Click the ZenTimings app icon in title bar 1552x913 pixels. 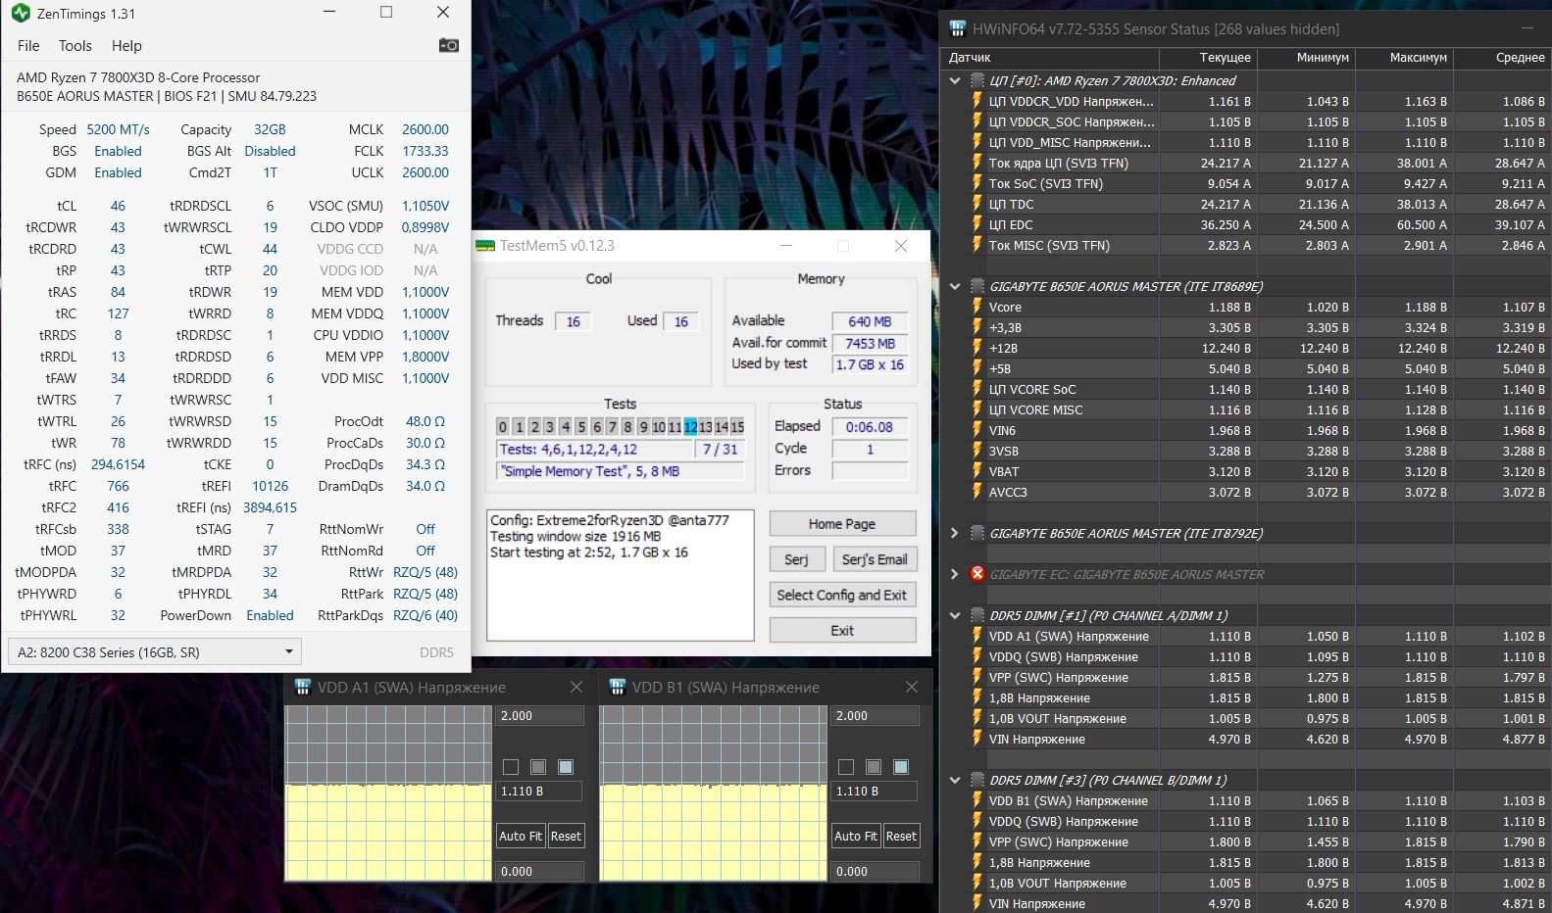tap(20, 14)
